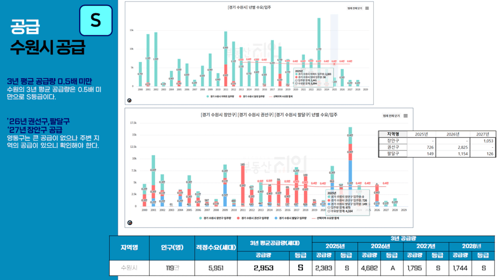Open the hamburger menu on the 수원시 chart
The width and height of the screenshot is (499, 280).
[x=367, y=8]
